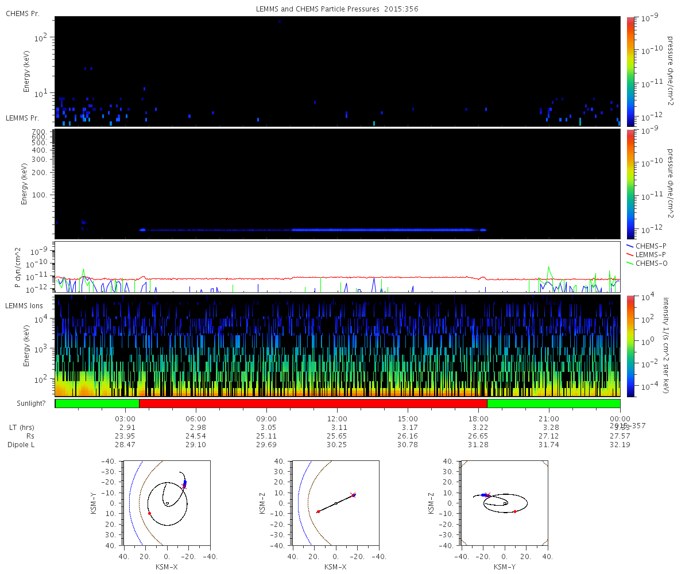
Task: Click the CHEMS-P legend entry
Action: [x=649, y=246]
